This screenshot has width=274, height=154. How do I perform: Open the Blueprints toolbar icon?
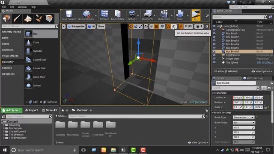pos(147,15)
